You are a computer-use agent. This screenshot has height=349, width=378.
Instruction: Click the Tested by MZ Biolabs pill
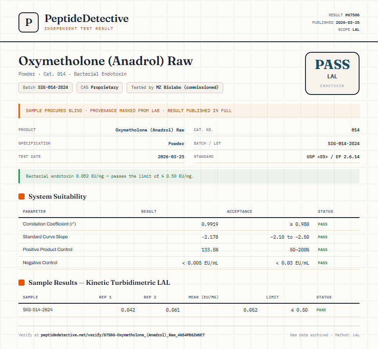click(175, 87)
